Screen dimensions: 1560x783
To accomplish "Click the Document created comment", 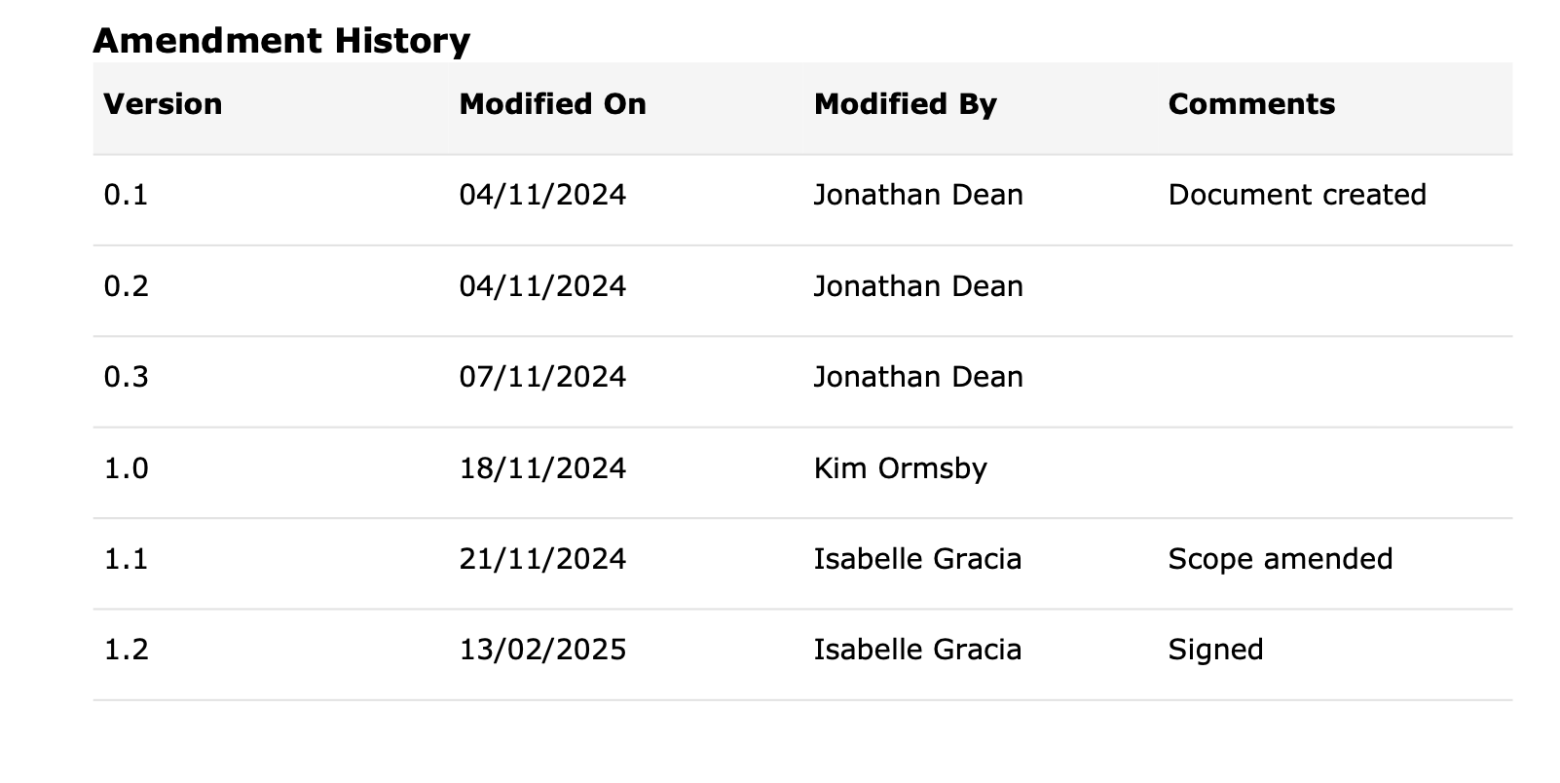I will (1297, 195).
